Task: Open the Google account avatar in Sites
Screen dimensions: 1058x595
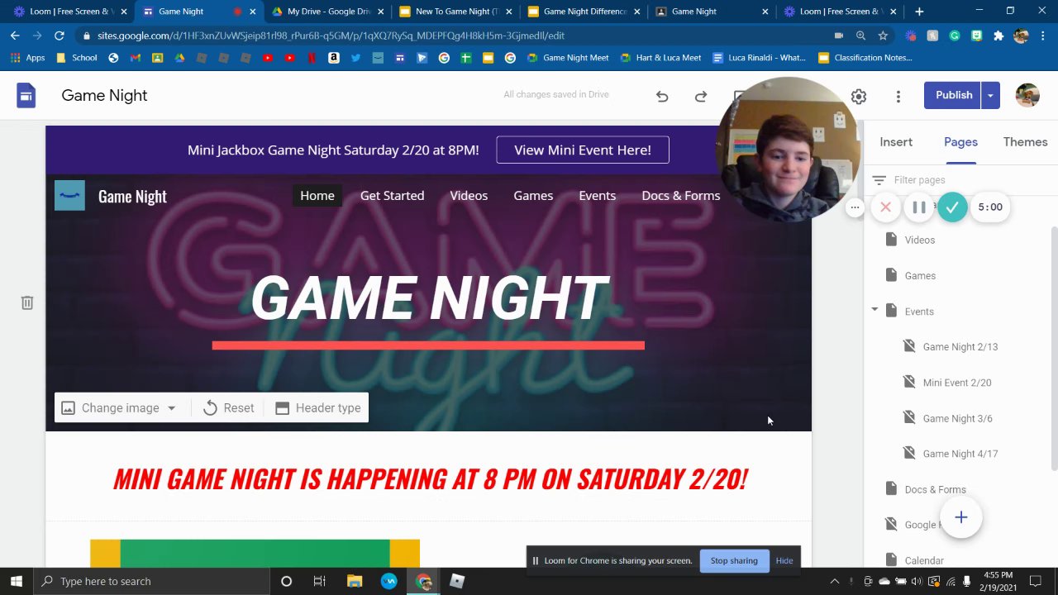Action: 1027,95
